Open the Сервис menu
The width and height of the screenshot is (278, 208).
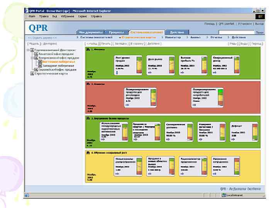coord(83,17)
